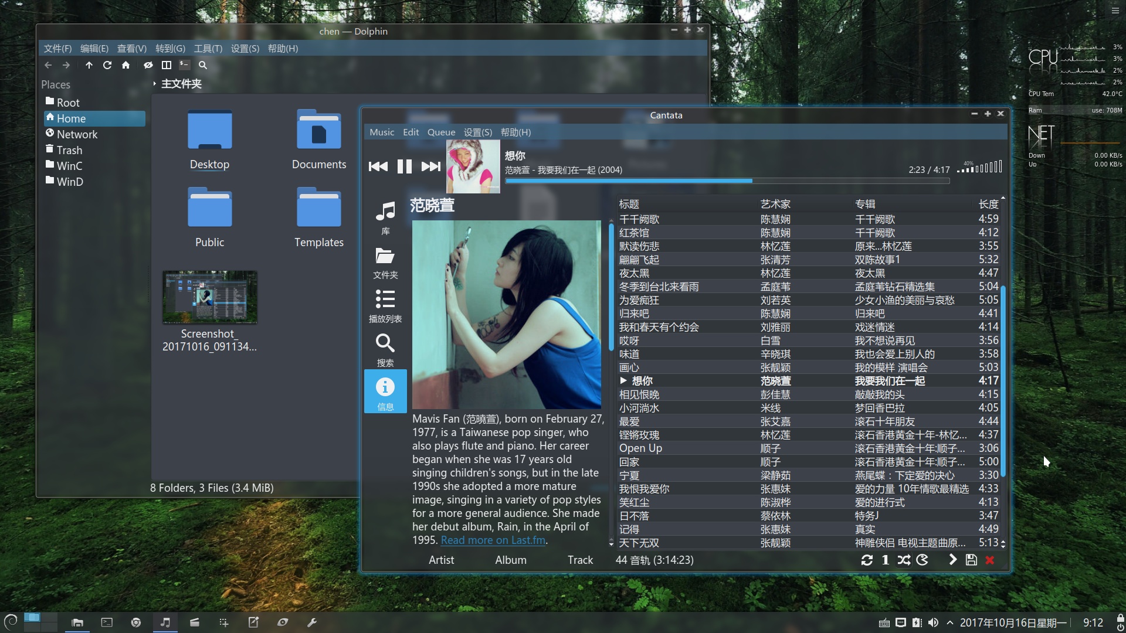Save the play queue
Screen dimensions: 1126x633
click(x=971, y=560)
